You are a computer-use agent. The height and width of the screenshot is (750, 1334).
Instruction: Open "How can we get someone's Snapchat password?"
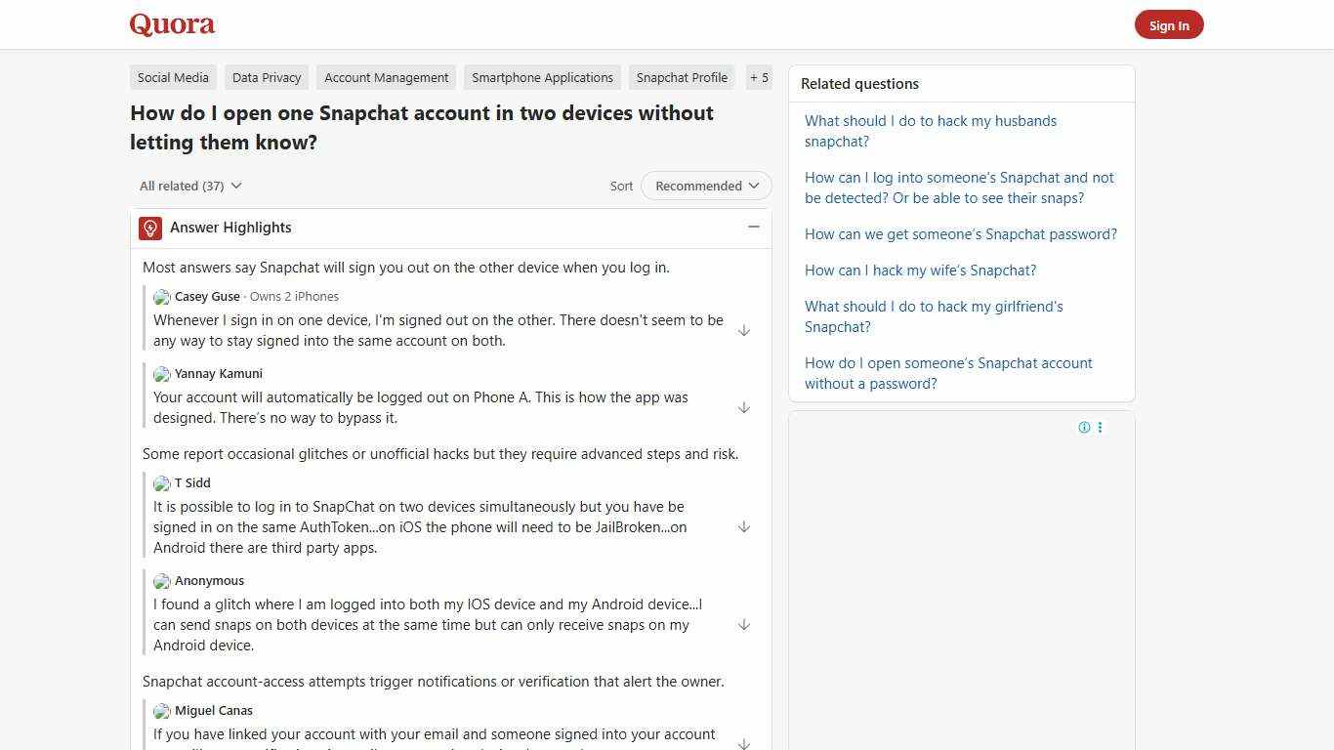point(960,233)
